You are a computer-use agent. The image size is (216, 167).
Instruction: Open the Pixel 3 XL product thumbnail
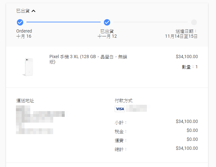[x=28, y=67]
